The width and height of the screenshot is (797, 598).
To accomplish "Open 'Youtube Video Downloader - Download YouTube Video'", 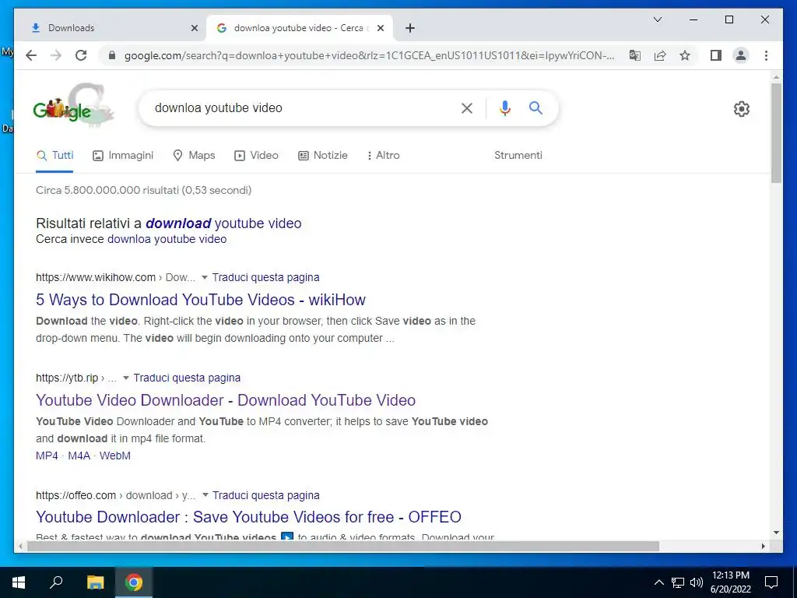I will click(x=226, y=400).
